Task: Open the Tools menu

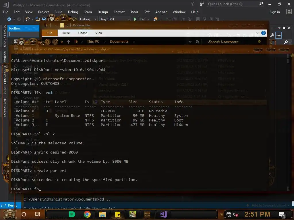Action: [x=134, y=12]
